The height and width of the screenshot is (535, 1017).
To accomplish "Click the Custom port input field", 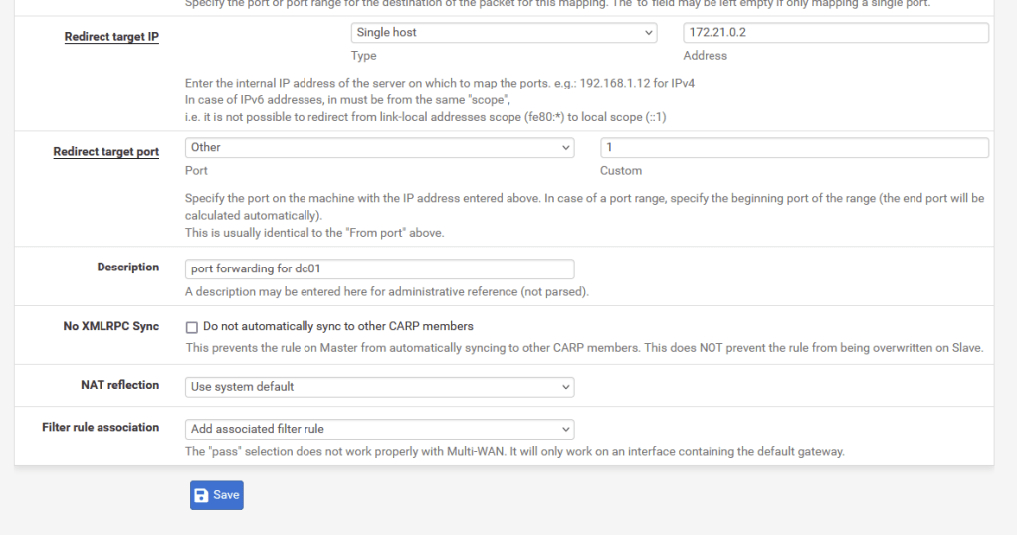I will click(x=793, y=148).
